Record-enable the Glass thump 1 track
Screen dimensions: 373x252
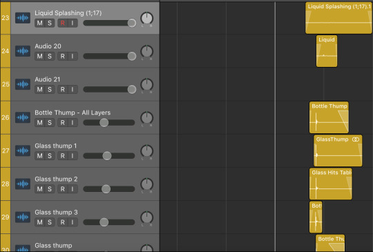click(62, 156)
